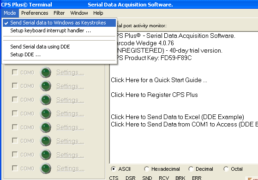The height and width of the screenshot is (180, 258).
Task: Click the RCV status indicator label
Action: coord(164,178)
